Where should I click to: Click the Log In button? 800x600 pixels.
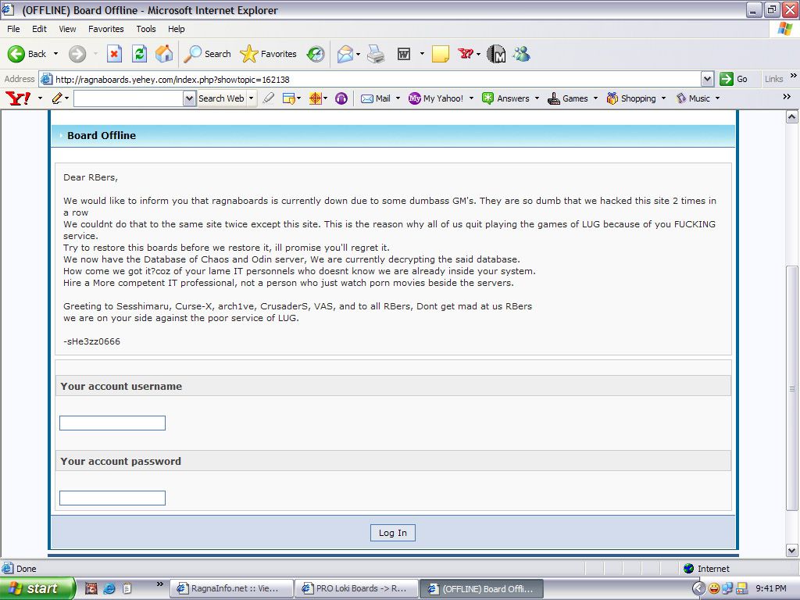pos(393,533)
